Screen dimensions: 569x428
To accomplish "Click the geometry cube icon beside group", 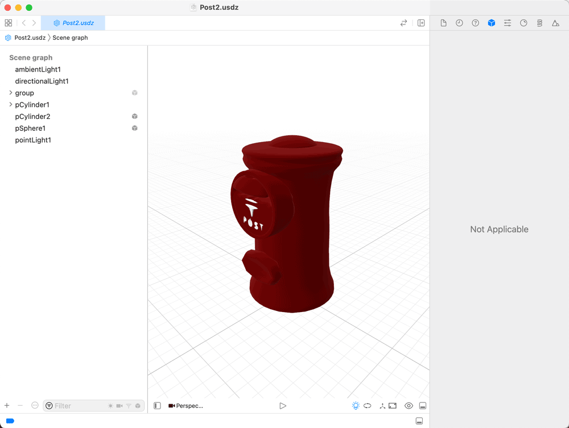I will 135,93.
